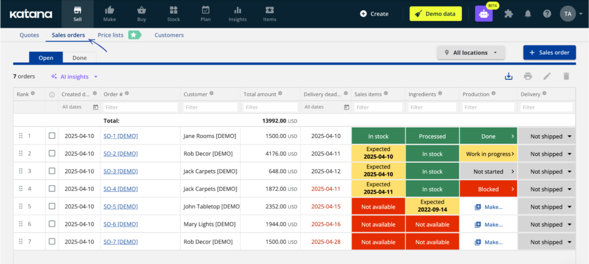The image size is (589, 264).
Task: Click the Demo data button
Action: coord(436,14)
